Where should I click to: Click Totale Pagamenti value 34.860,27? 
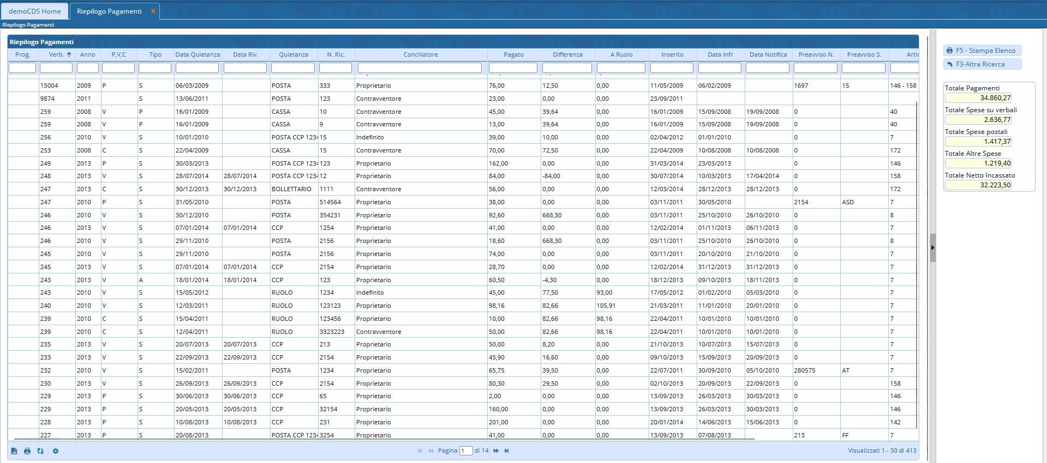[978, 98]
